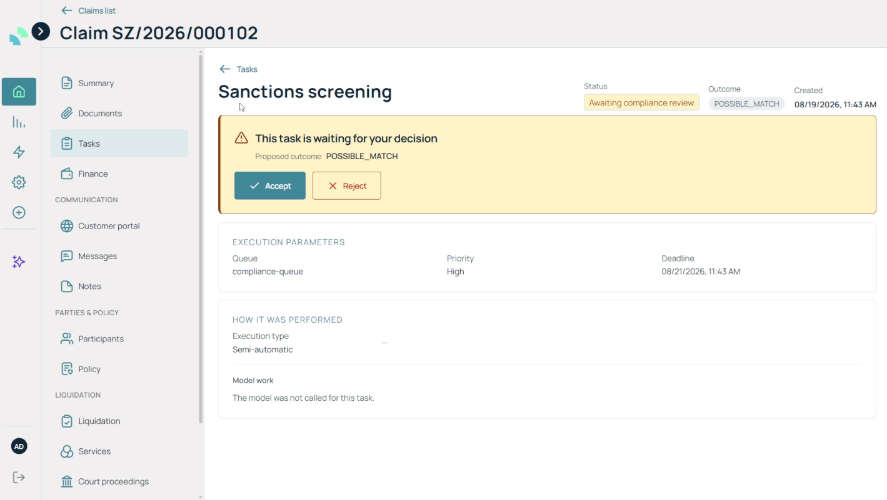Click the Participants people icon
The image size is (887, 500).
pyautogui.click(x=67, y=339)
